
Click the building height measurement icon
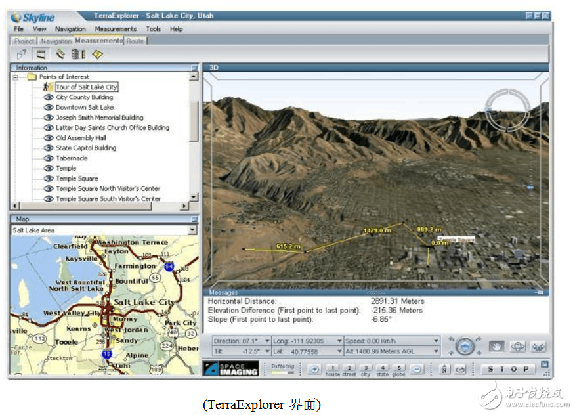79,55
